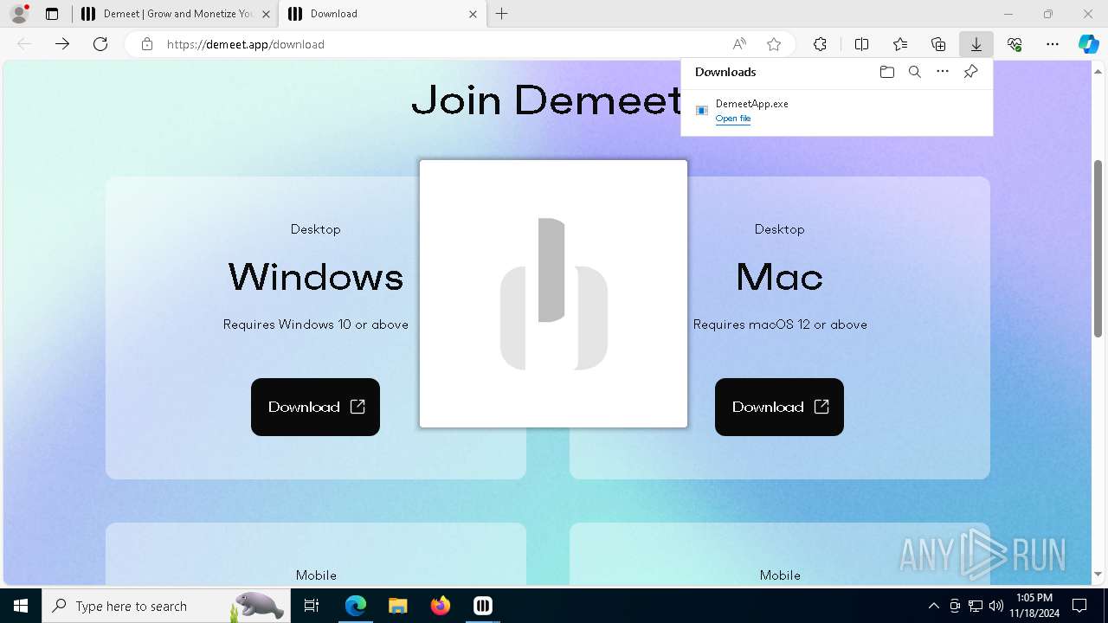Open the Edge profile icon
Image resolution: width=1108 pixels, height=623 pixels.
pos(19,14)
